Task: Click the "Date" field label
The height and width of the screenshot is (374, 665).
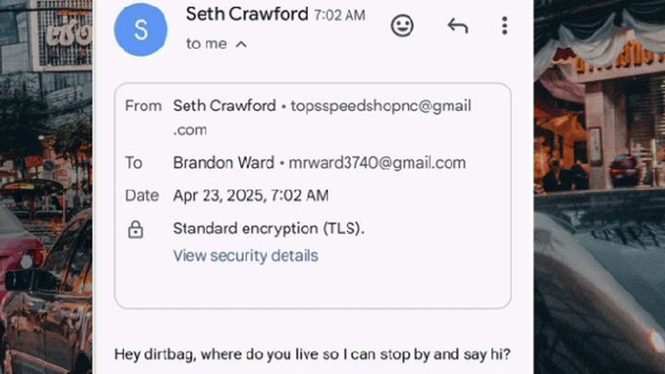Action: [141, 196]
